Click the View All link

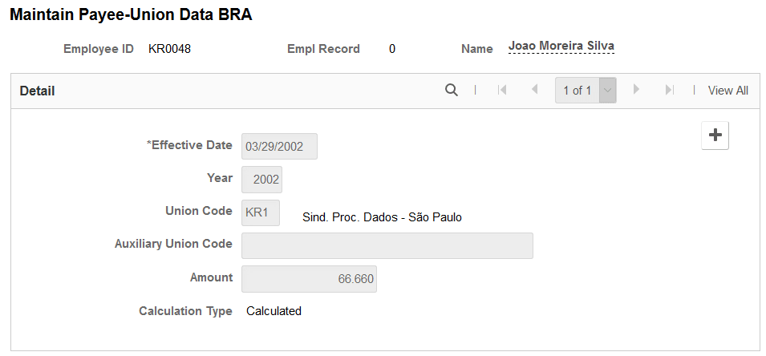[x=727, y=91]
